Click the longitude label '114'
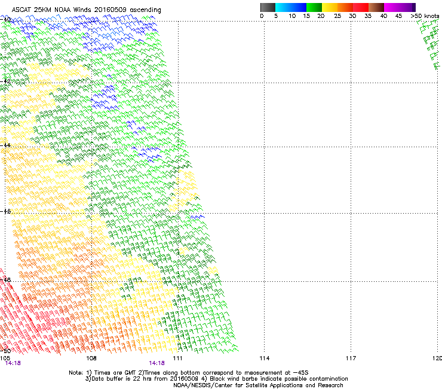 [x=264, y=358]
